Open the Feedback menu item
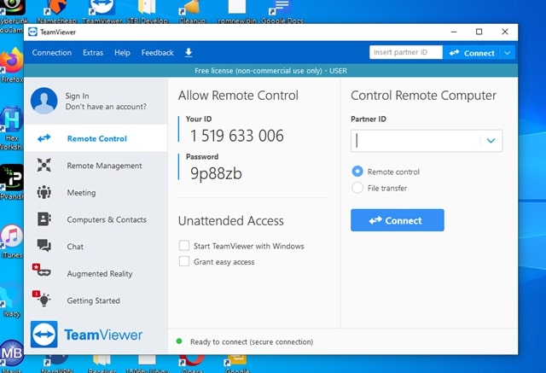Viewport: 546px width, 373px height. pyautogui.click(x=157, y=53)
